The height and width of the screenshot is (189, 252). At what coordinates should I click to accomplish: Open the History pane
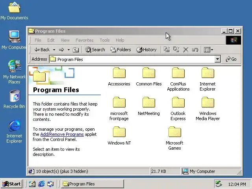146,50
